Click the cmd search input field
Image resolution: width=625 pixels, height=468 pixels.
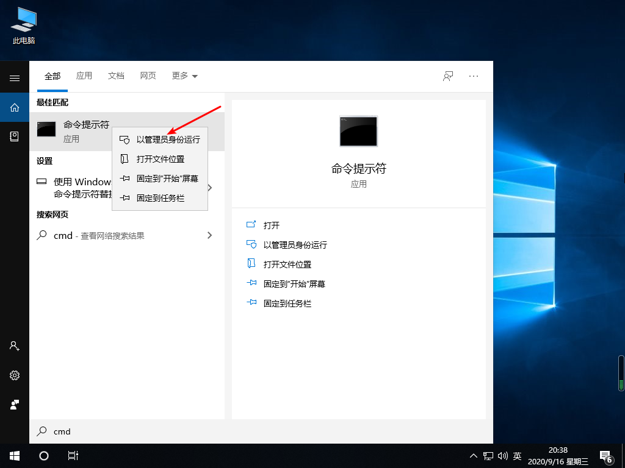[122, 431]
